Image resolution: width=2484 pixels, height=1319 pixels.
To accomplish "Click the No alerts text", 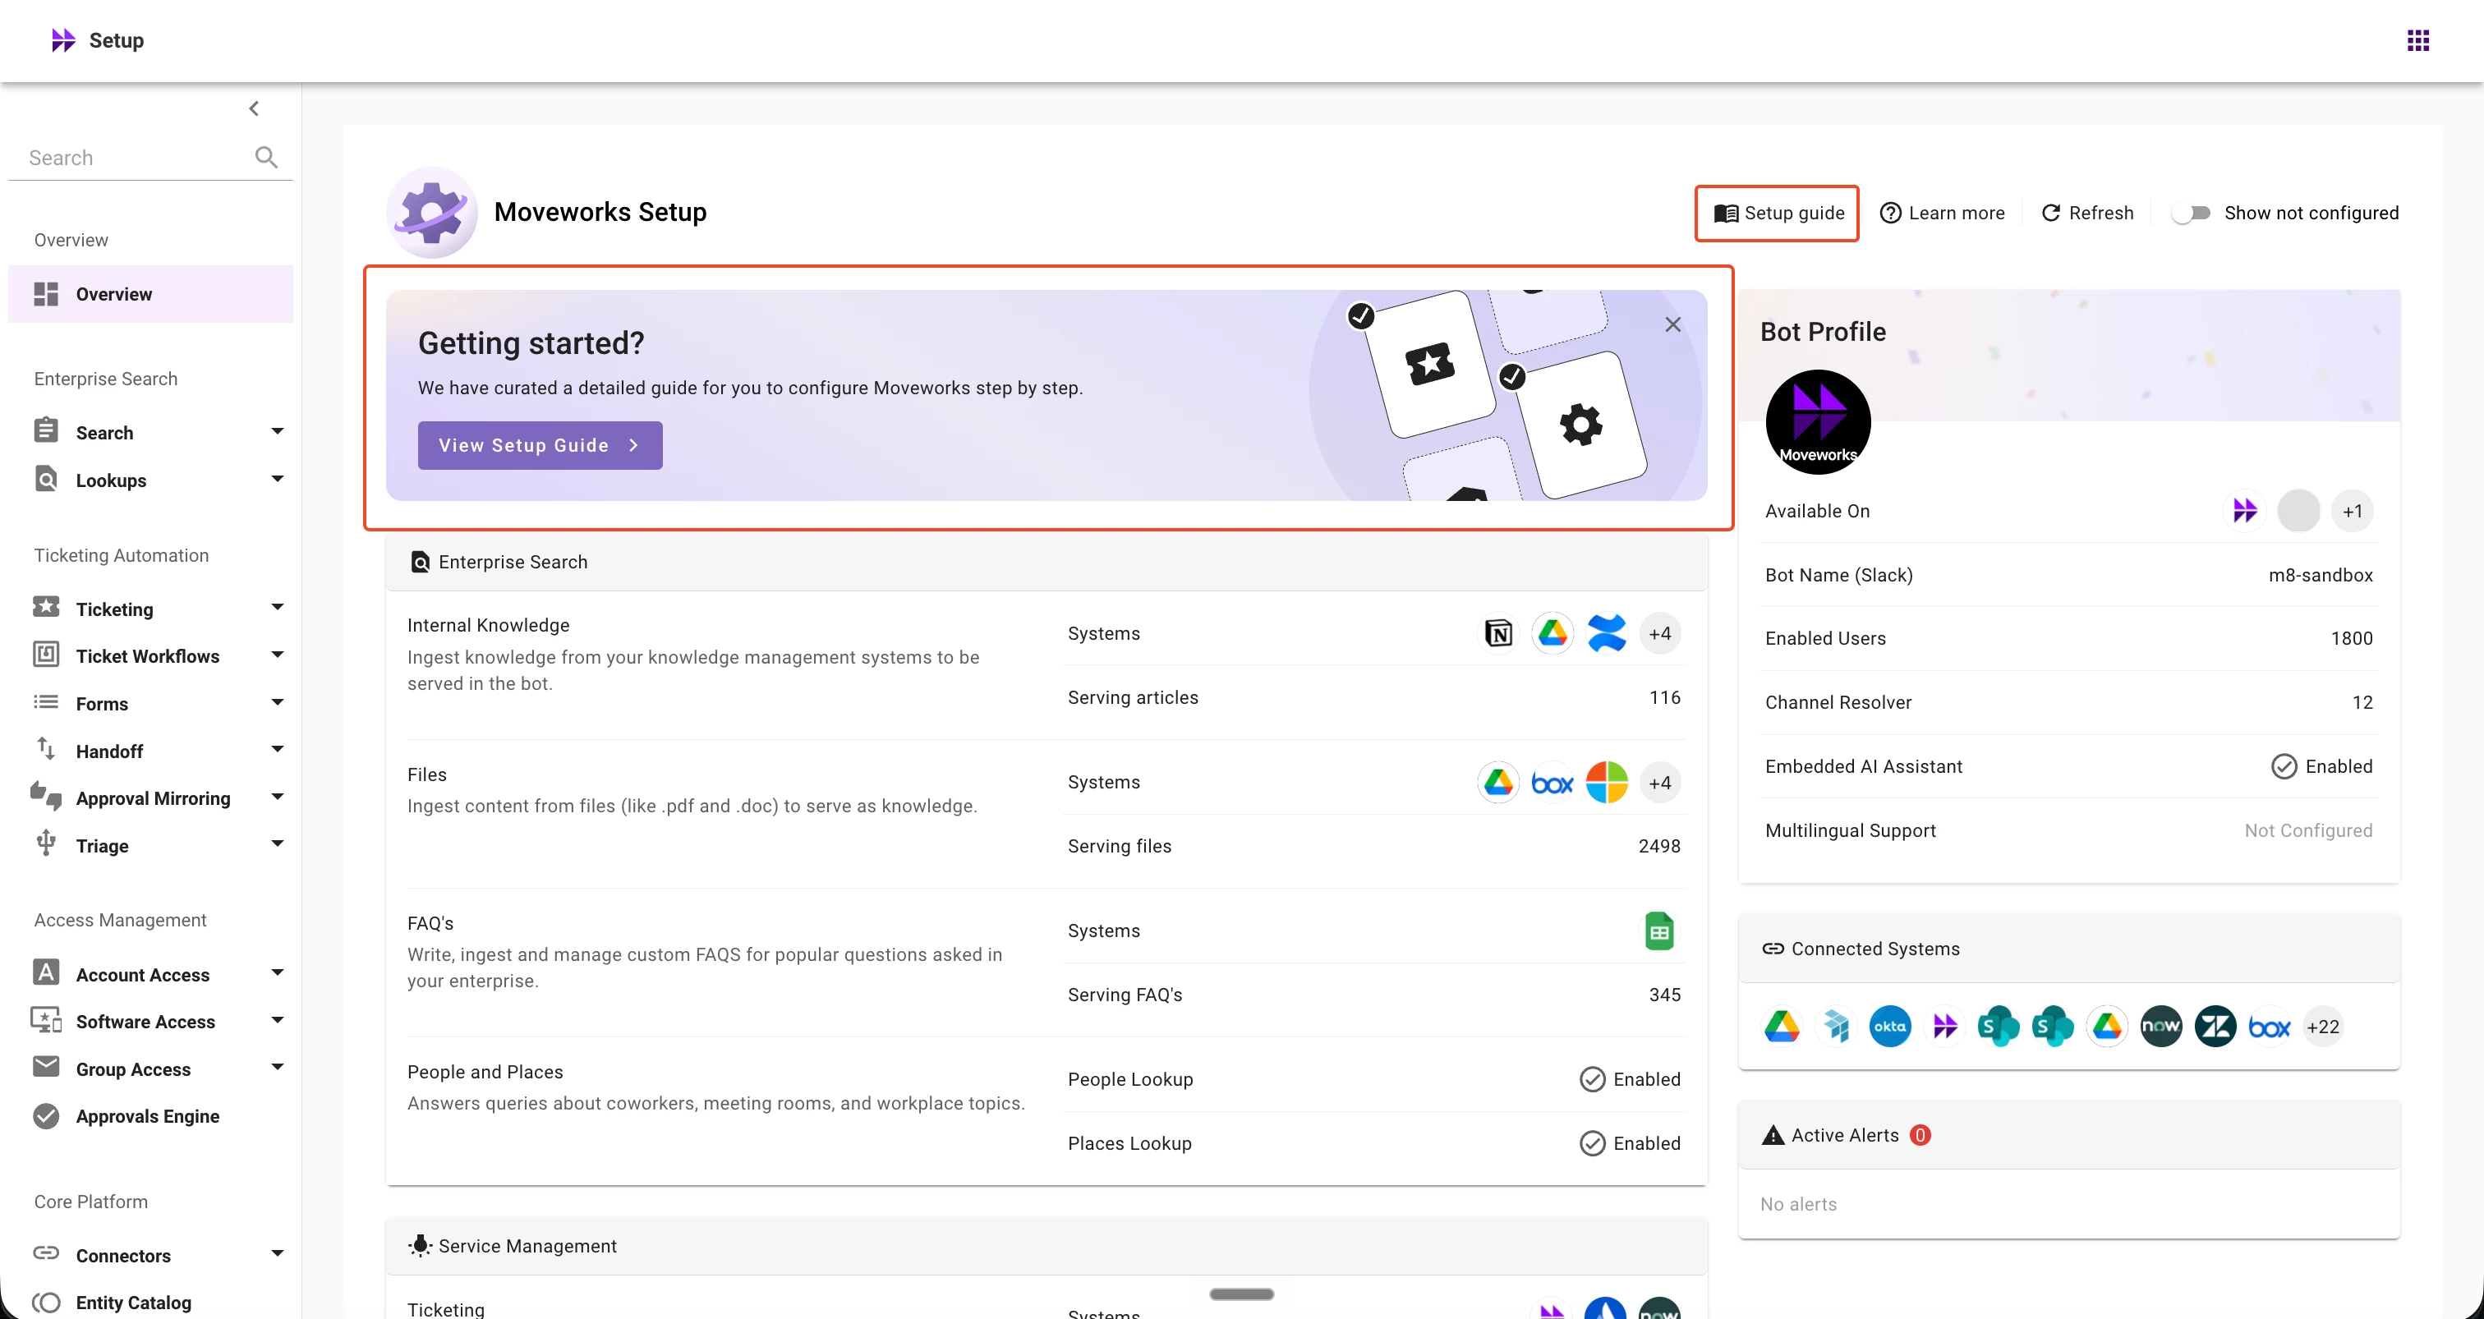I will (1798, 1203).
